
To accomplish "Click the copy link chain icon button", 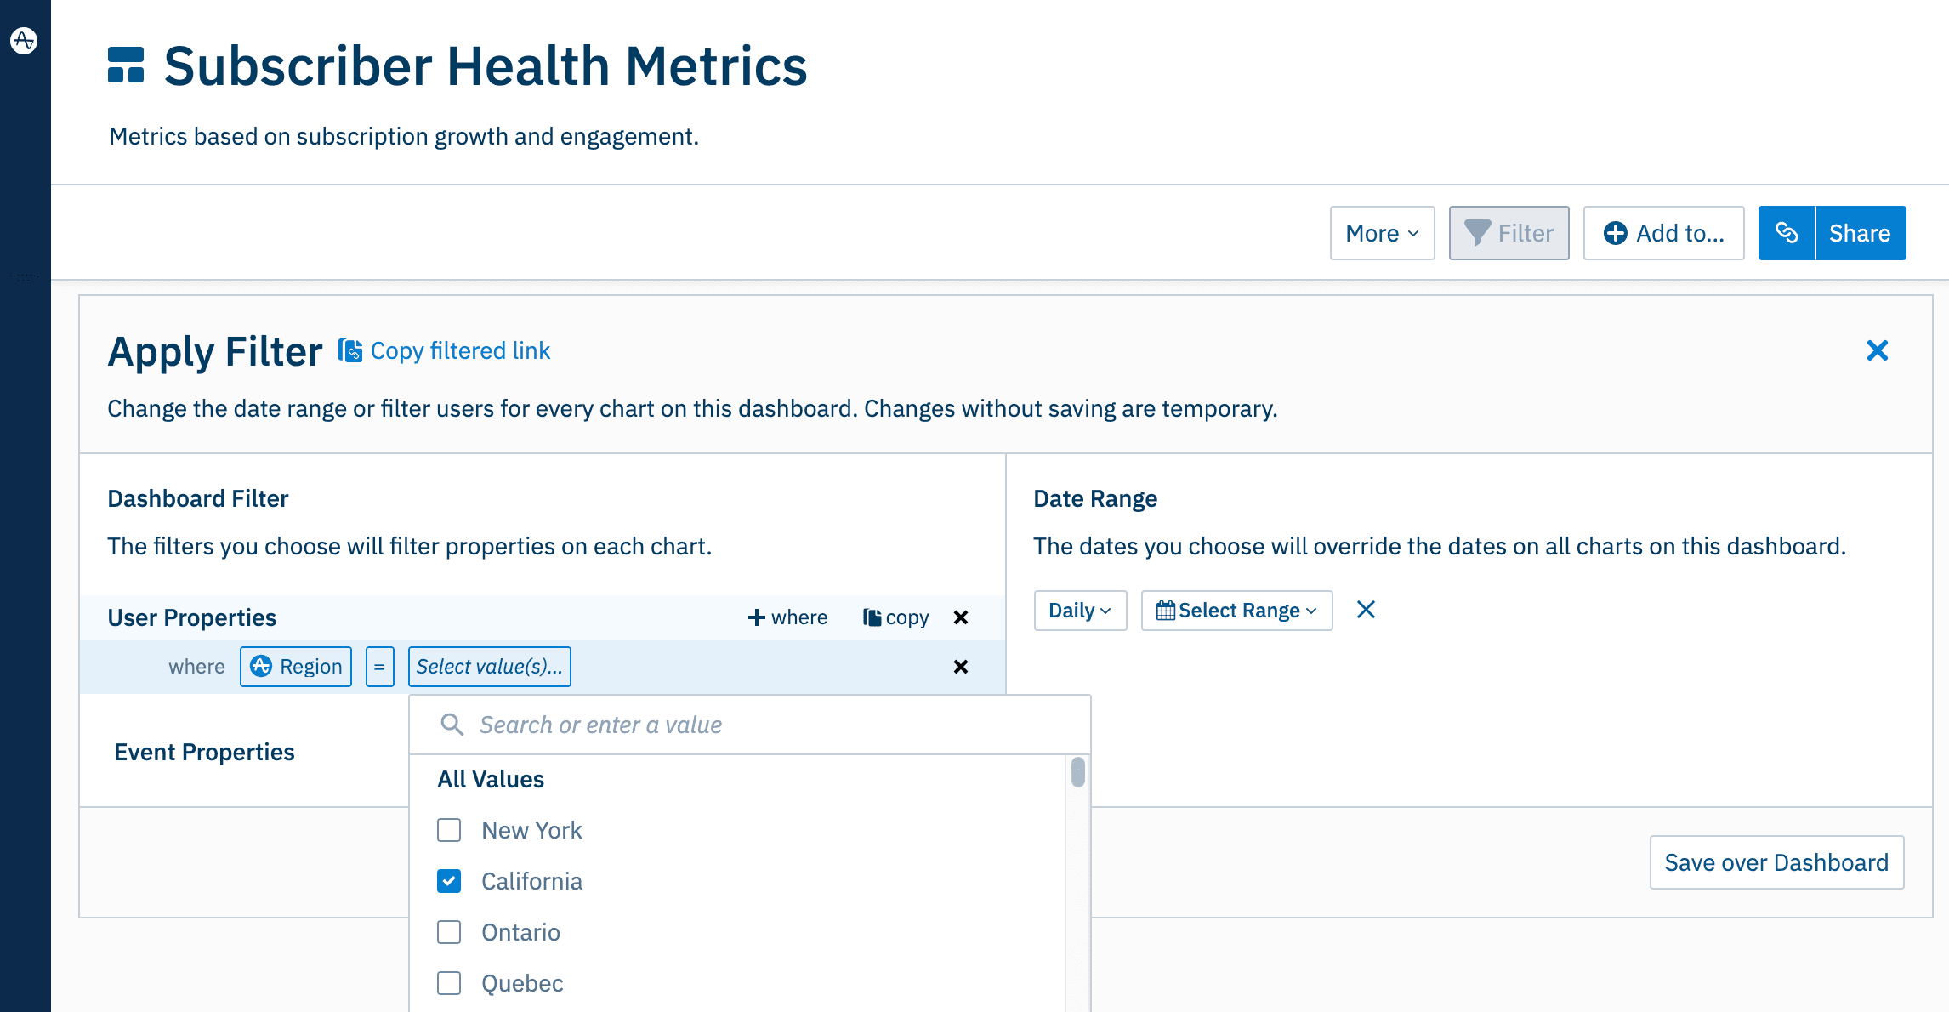I will click(x=1787, y=233).
